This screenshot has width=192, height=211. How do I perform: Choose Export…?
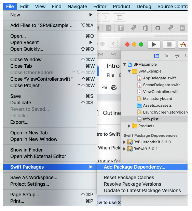(50, 122)
